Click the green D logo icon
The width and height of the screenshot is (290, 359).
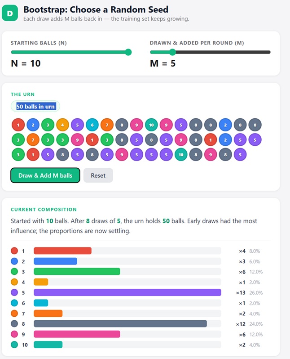(10, 13)
